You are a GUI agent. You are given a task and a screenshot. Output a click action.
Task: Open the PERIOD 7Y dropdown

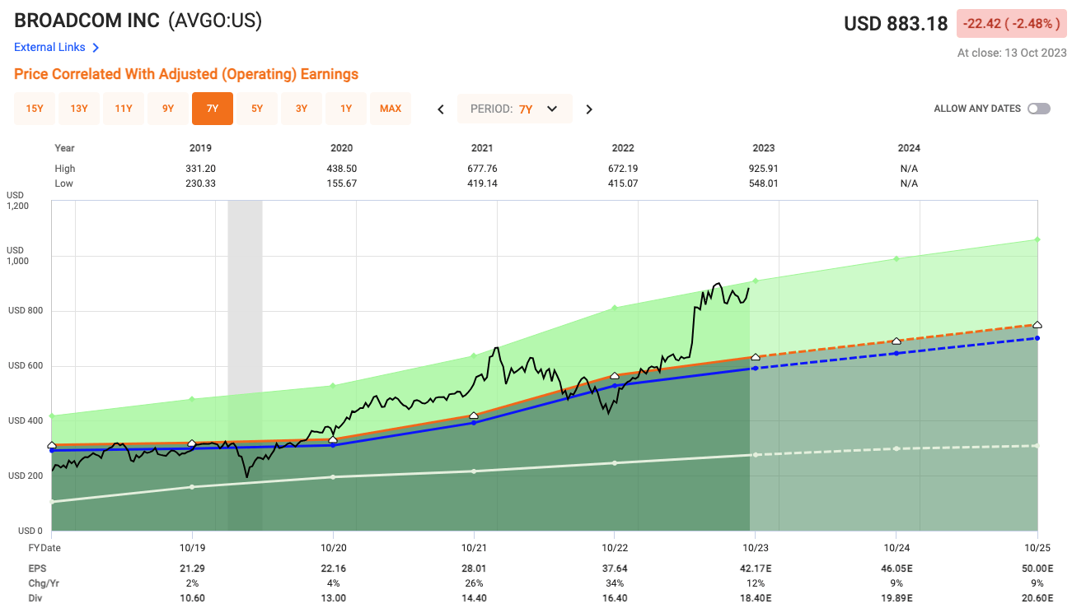515,109
